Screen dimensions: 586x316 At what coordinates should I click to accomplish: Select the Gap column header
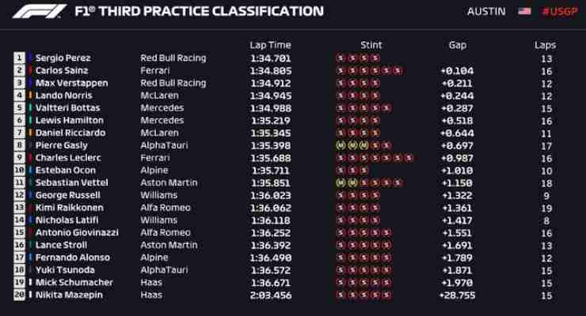pyautogui.click(x=458, y=45)
